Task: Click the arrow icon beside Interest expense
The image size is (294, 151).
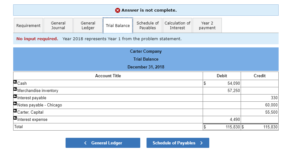Action: coord(15,118)
